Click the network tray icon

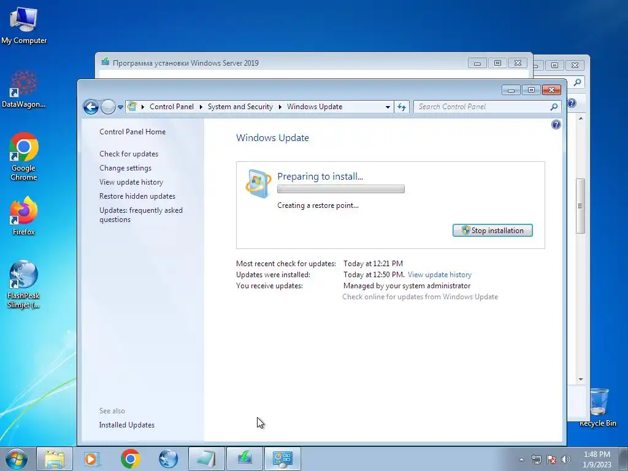(536, 459)
